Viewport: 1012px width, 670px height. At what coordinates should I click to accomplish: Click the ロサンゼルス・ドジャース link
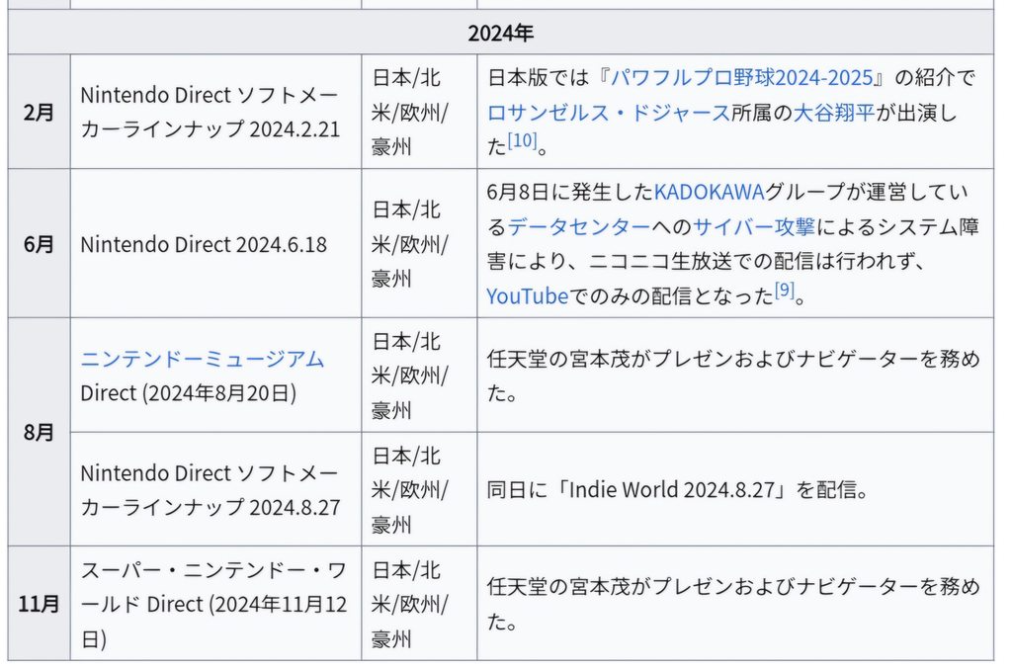click(x=608, y=112)
